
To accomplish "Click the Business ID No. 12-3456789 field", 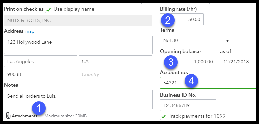I will (188, 105).
